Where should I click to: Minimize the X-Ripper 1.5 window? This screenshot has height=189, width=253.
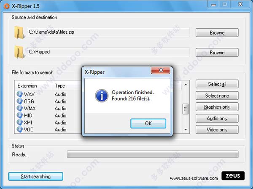click(213, 5)
